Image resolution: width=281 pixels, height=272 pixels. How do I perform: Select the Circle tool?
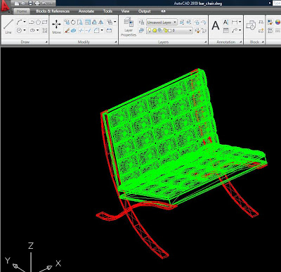coord(19,30)
